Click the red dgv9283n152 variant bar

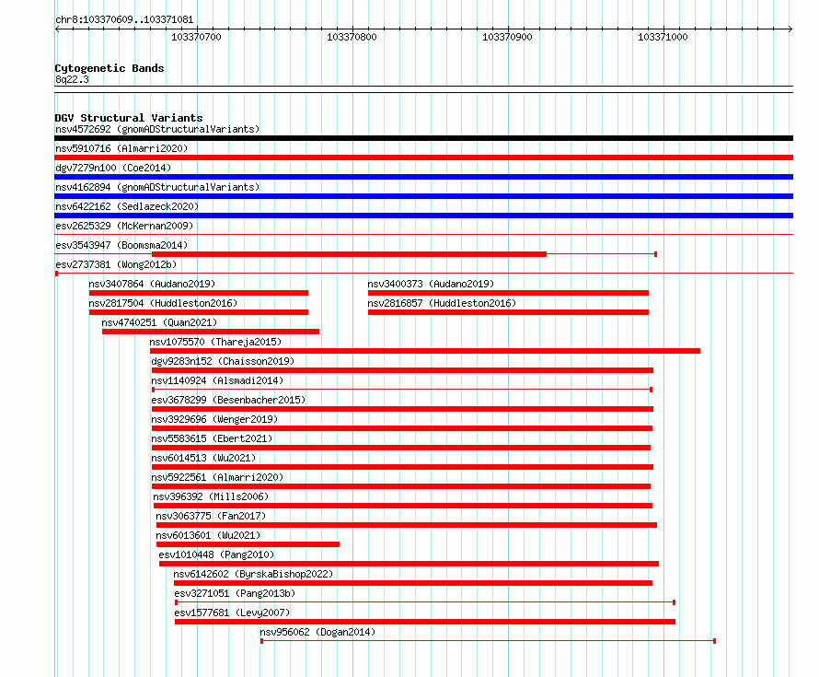click(403, 370)
